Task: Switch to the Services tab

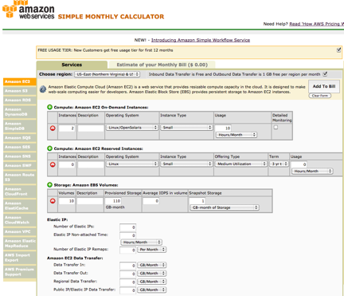Action: 72,65
